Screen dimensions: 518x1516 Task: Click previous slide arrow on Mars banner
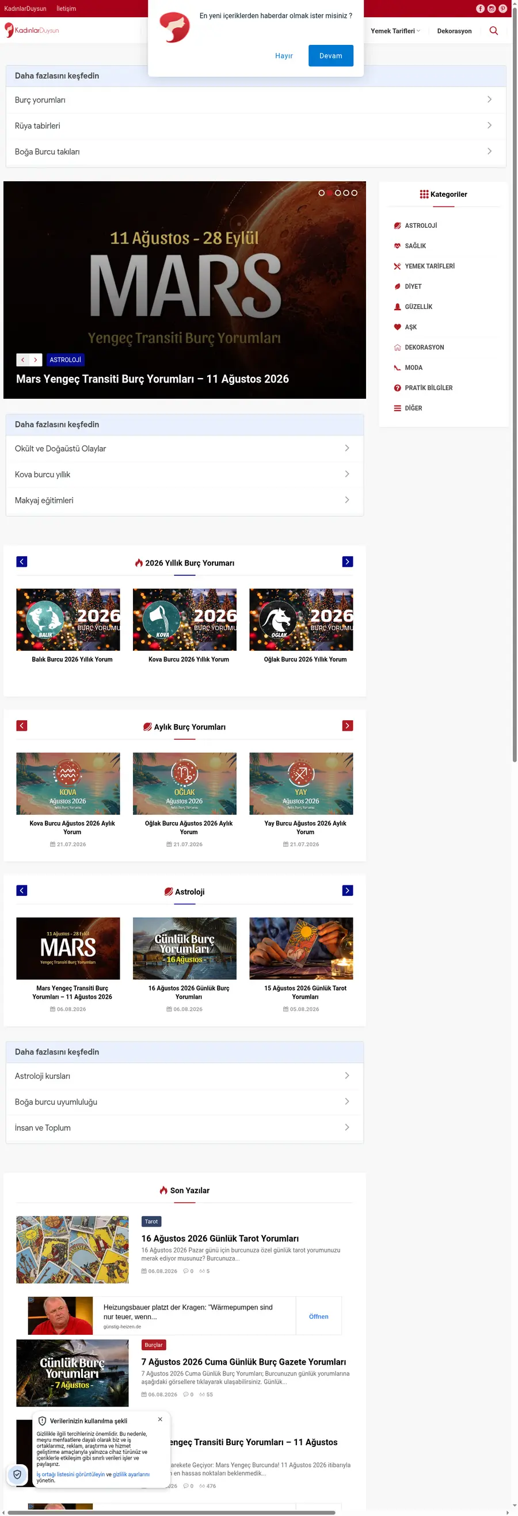(x=22, y=360)
